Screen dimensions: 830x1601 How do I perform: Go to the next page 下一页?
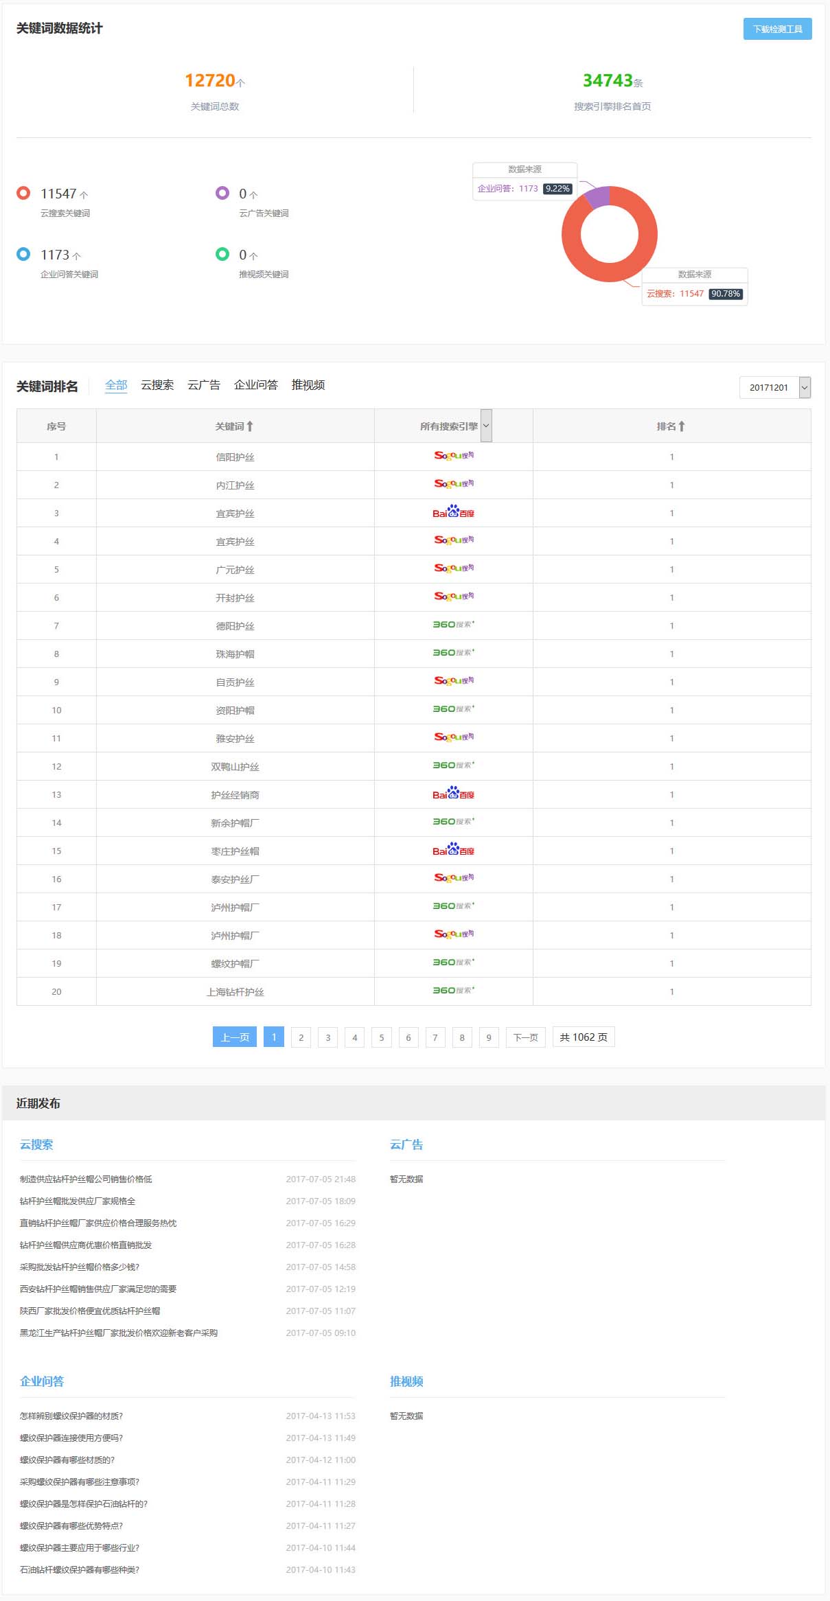[525, 1037]
